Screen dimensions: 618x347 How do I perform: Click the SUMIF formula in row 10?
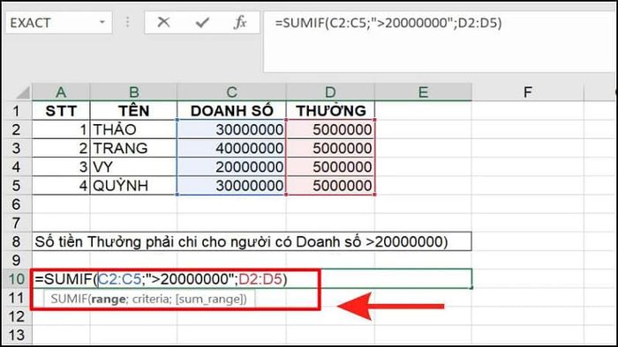pos(162,279)
